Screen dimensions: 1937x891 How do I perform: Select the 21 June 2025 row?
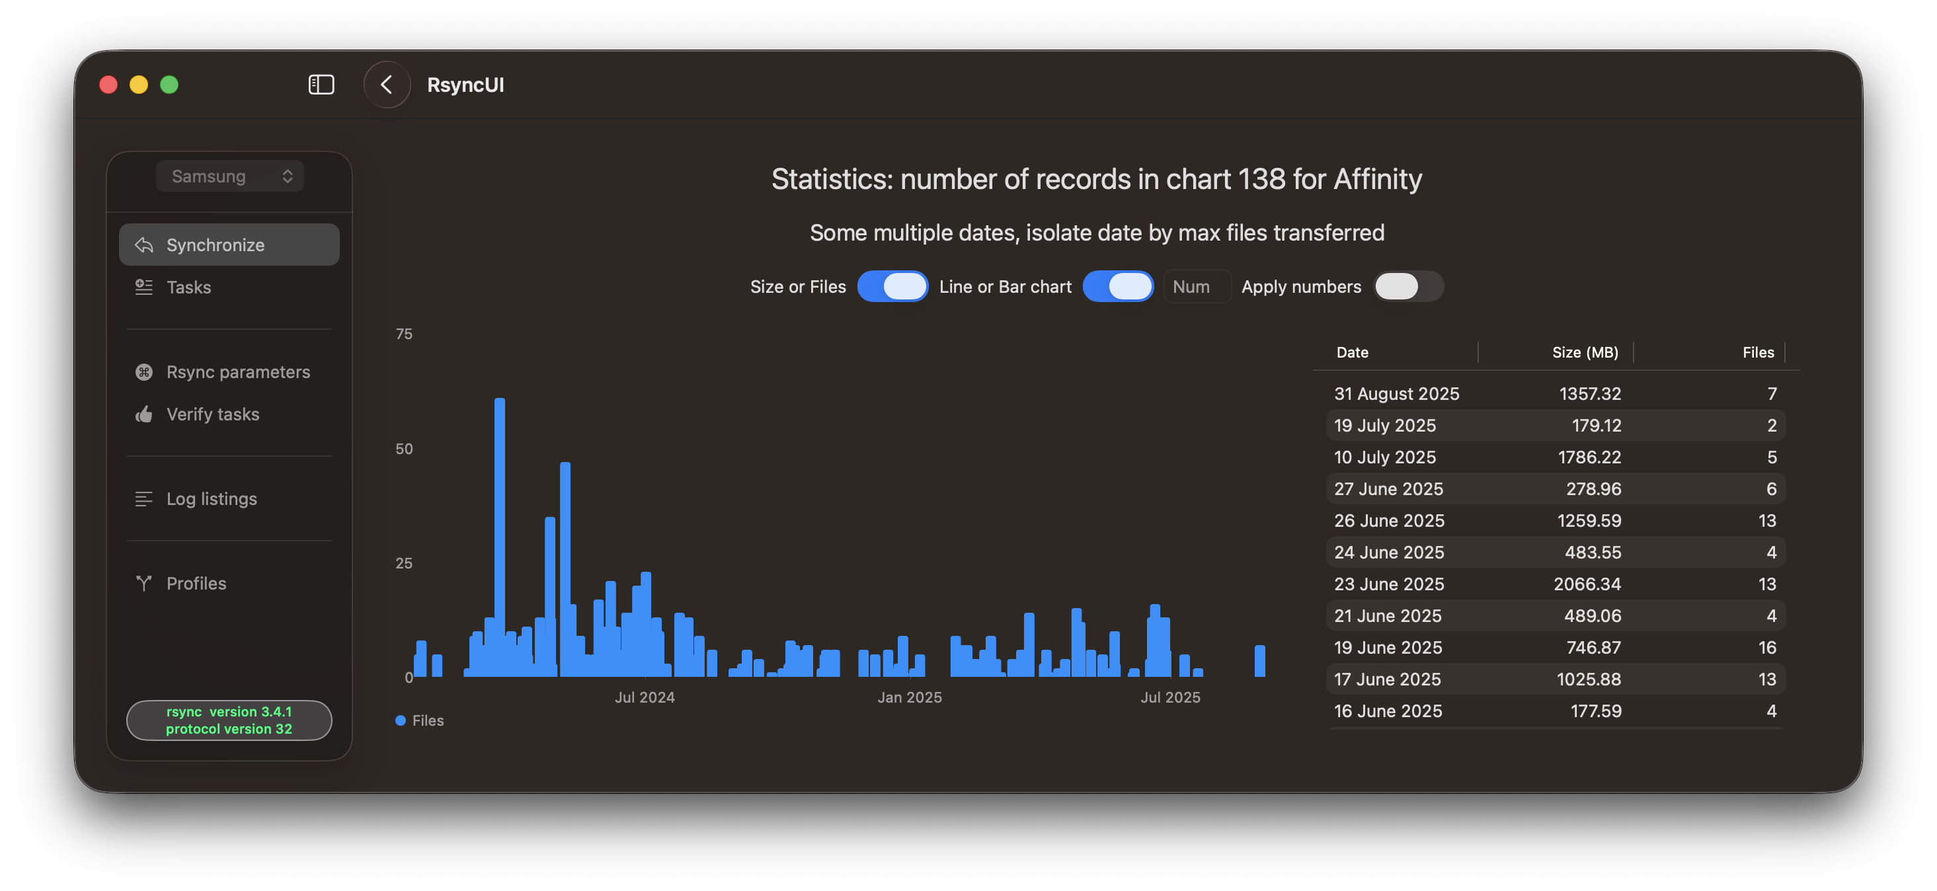pyautogui.click(x=1556, y=616)
